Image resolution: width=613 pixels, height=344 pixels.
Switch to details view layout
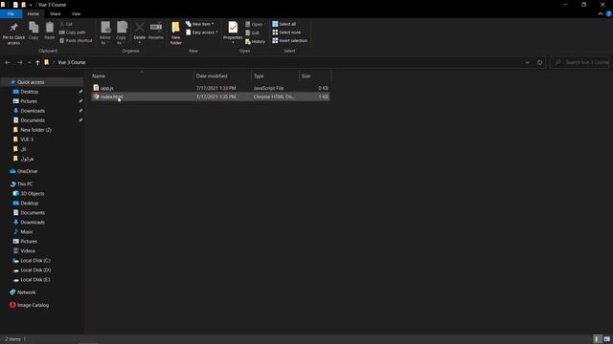click(x=597, y=339)
